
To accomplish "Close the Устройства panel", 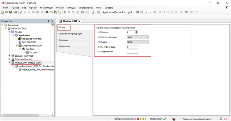I will coord(52,21).
